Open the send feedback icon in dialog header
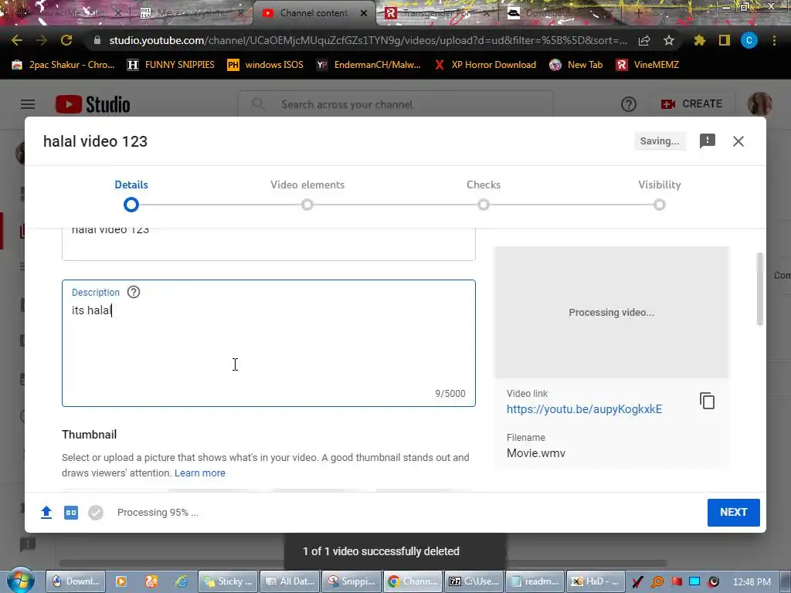Image resolution: width=791 pixels, height=593 pixels. pos(708,141)
